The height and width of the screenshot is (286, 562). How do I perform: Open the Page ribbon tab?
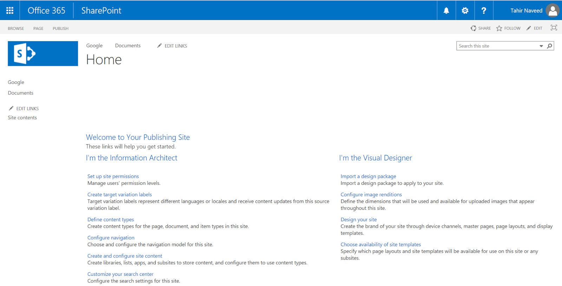[38, 28]
